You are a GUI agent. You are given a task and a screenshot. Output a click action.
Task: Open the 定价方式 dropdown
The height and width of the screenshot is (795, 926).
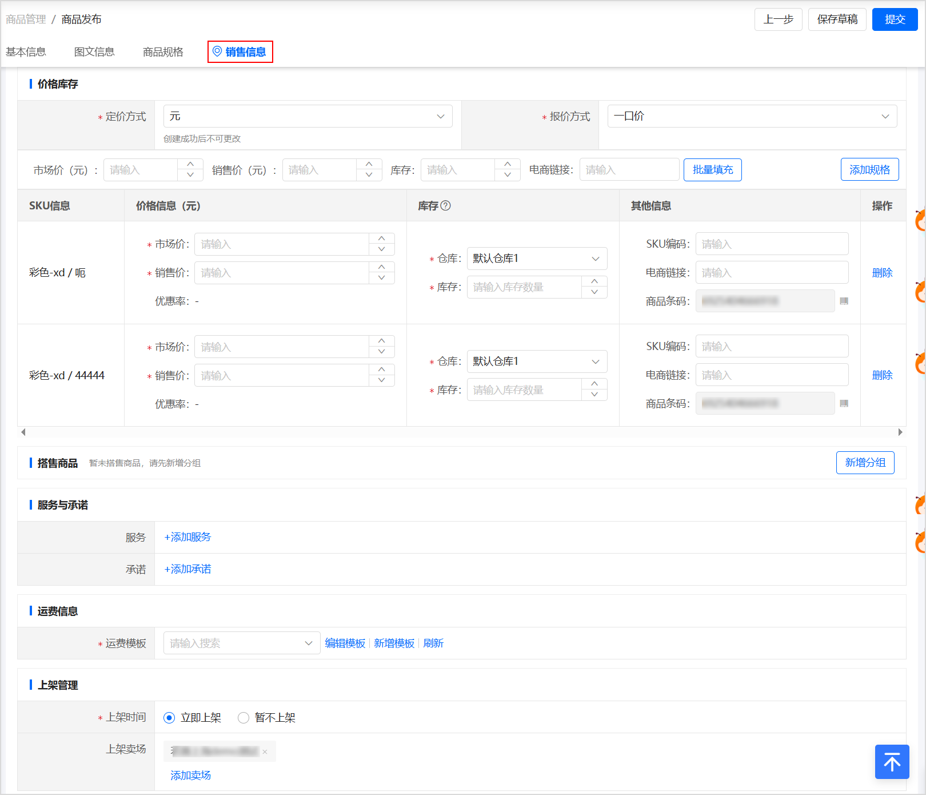(308, 116)
